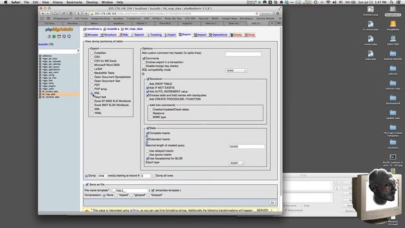Click the red Drop icon
The image size is (405, 228).
pos(246,35)
